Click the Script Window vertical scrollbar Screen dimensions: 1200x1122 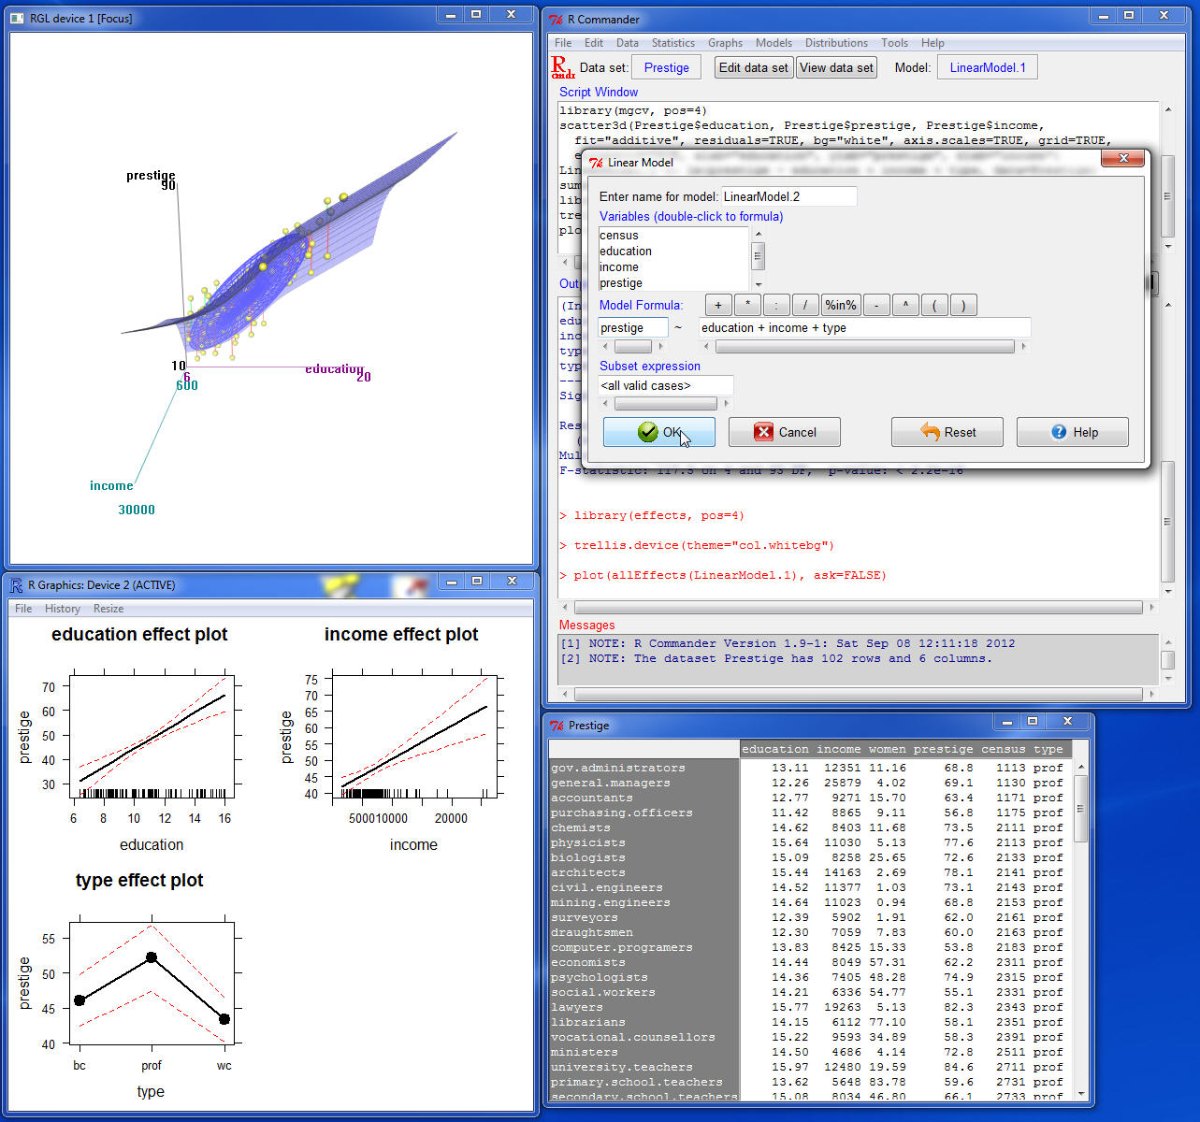click(x=1167, y=178)
